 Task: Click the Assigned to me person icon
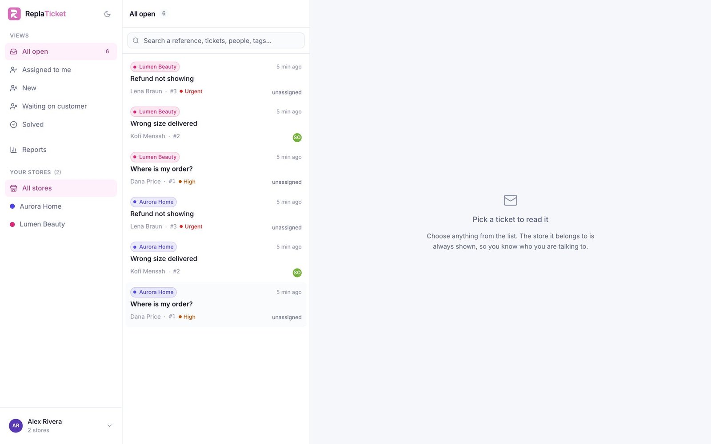14,70
